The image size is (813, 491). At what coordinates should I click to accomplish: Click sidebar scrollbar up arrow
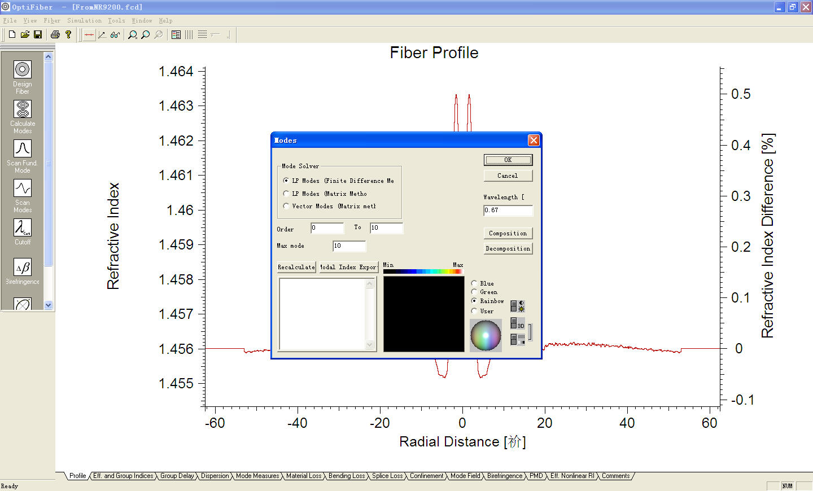[x=49, y=56]
